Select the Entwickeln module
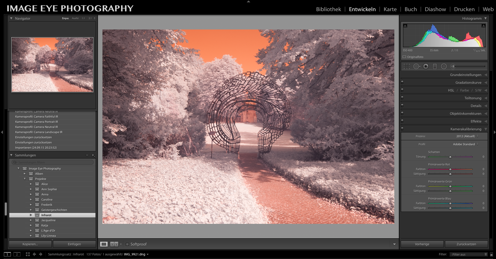This screenshot has width=496, height=259. [362, 9]
